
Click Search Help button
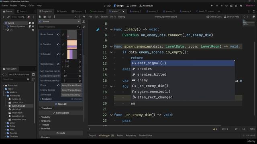pos(232,17)
